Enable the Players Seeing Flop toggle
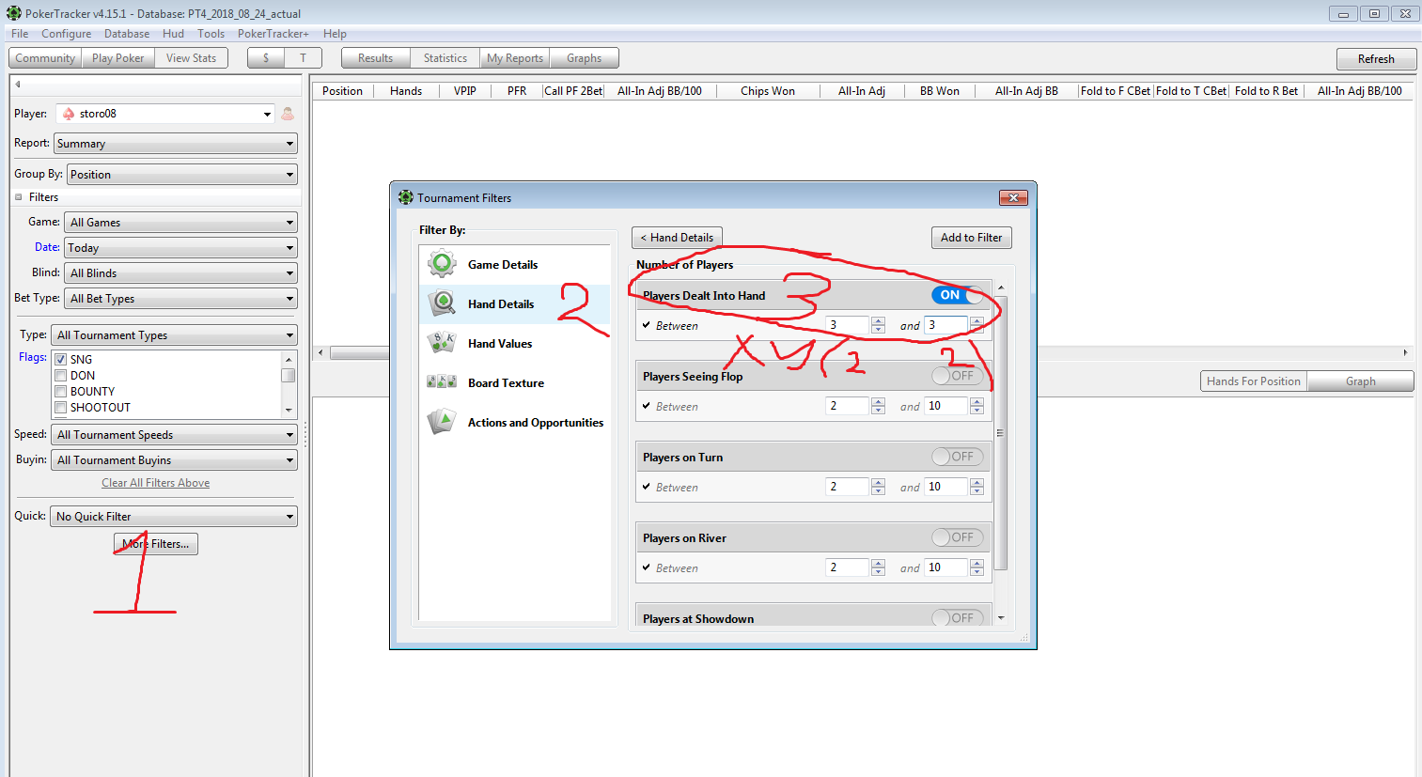 click(x=958, y=376)
